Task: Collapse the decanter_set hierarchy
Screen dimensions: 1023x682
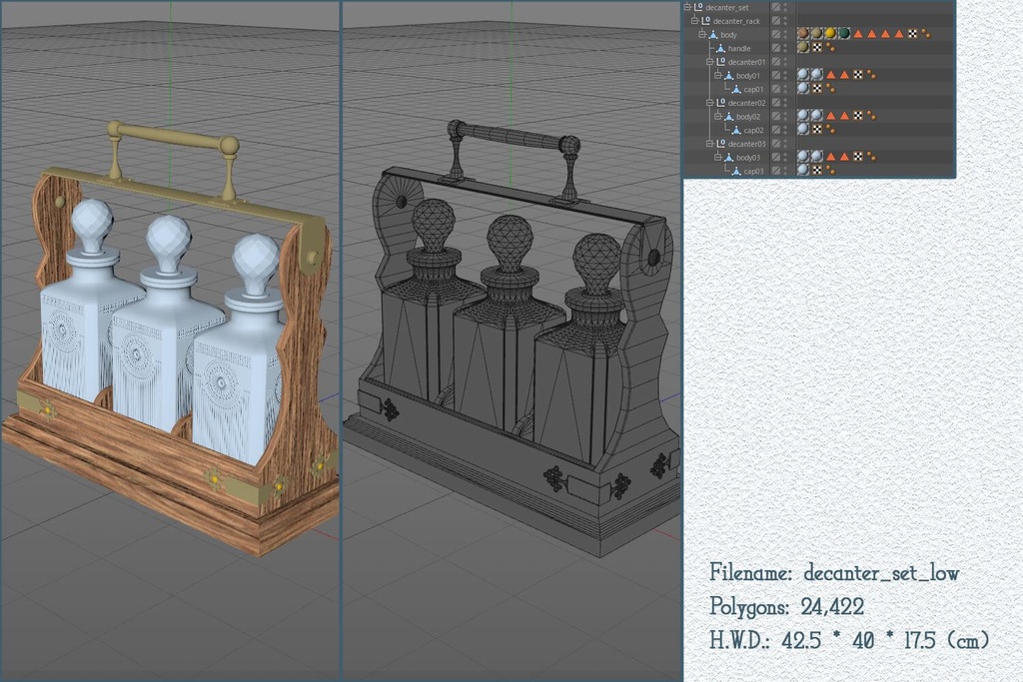Action: (687, 7)
